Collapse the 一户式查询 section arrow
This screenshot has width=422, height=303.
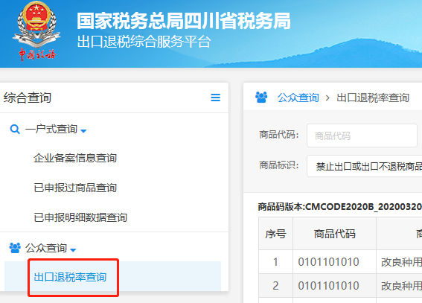[x=83, y=131]
